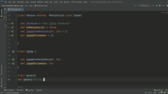Click the src breadcrumb
The height and width of the screenshot is (94, 168).
tap(26, 6)
